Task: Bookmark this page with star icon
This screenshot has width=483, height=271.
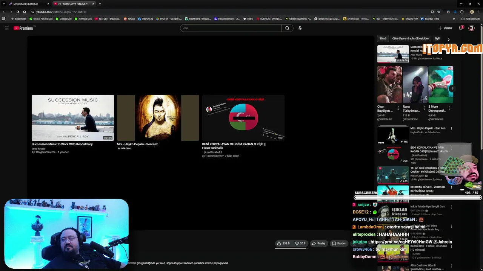Action: pos(439,12)
